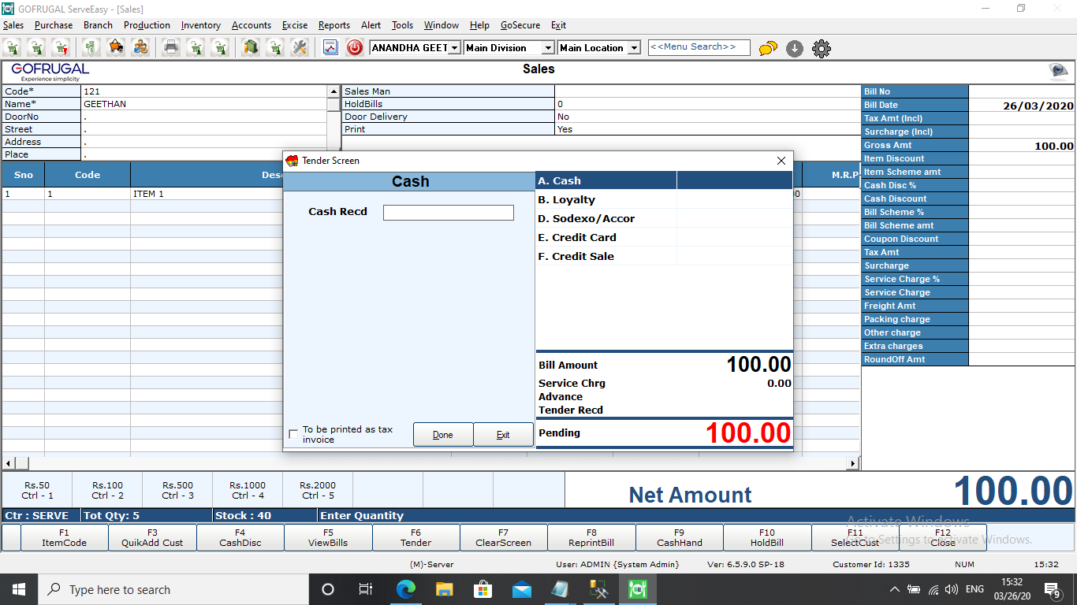Click the Tender Screen title bar icon
Screen dimensions: 1077x605
pyautogui.click(x=293, y=161)
